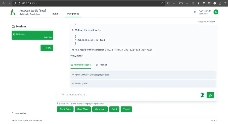The height and width of the screenshot is (124, 228).
Task: Open browser downloads panel
Action: 198,3
